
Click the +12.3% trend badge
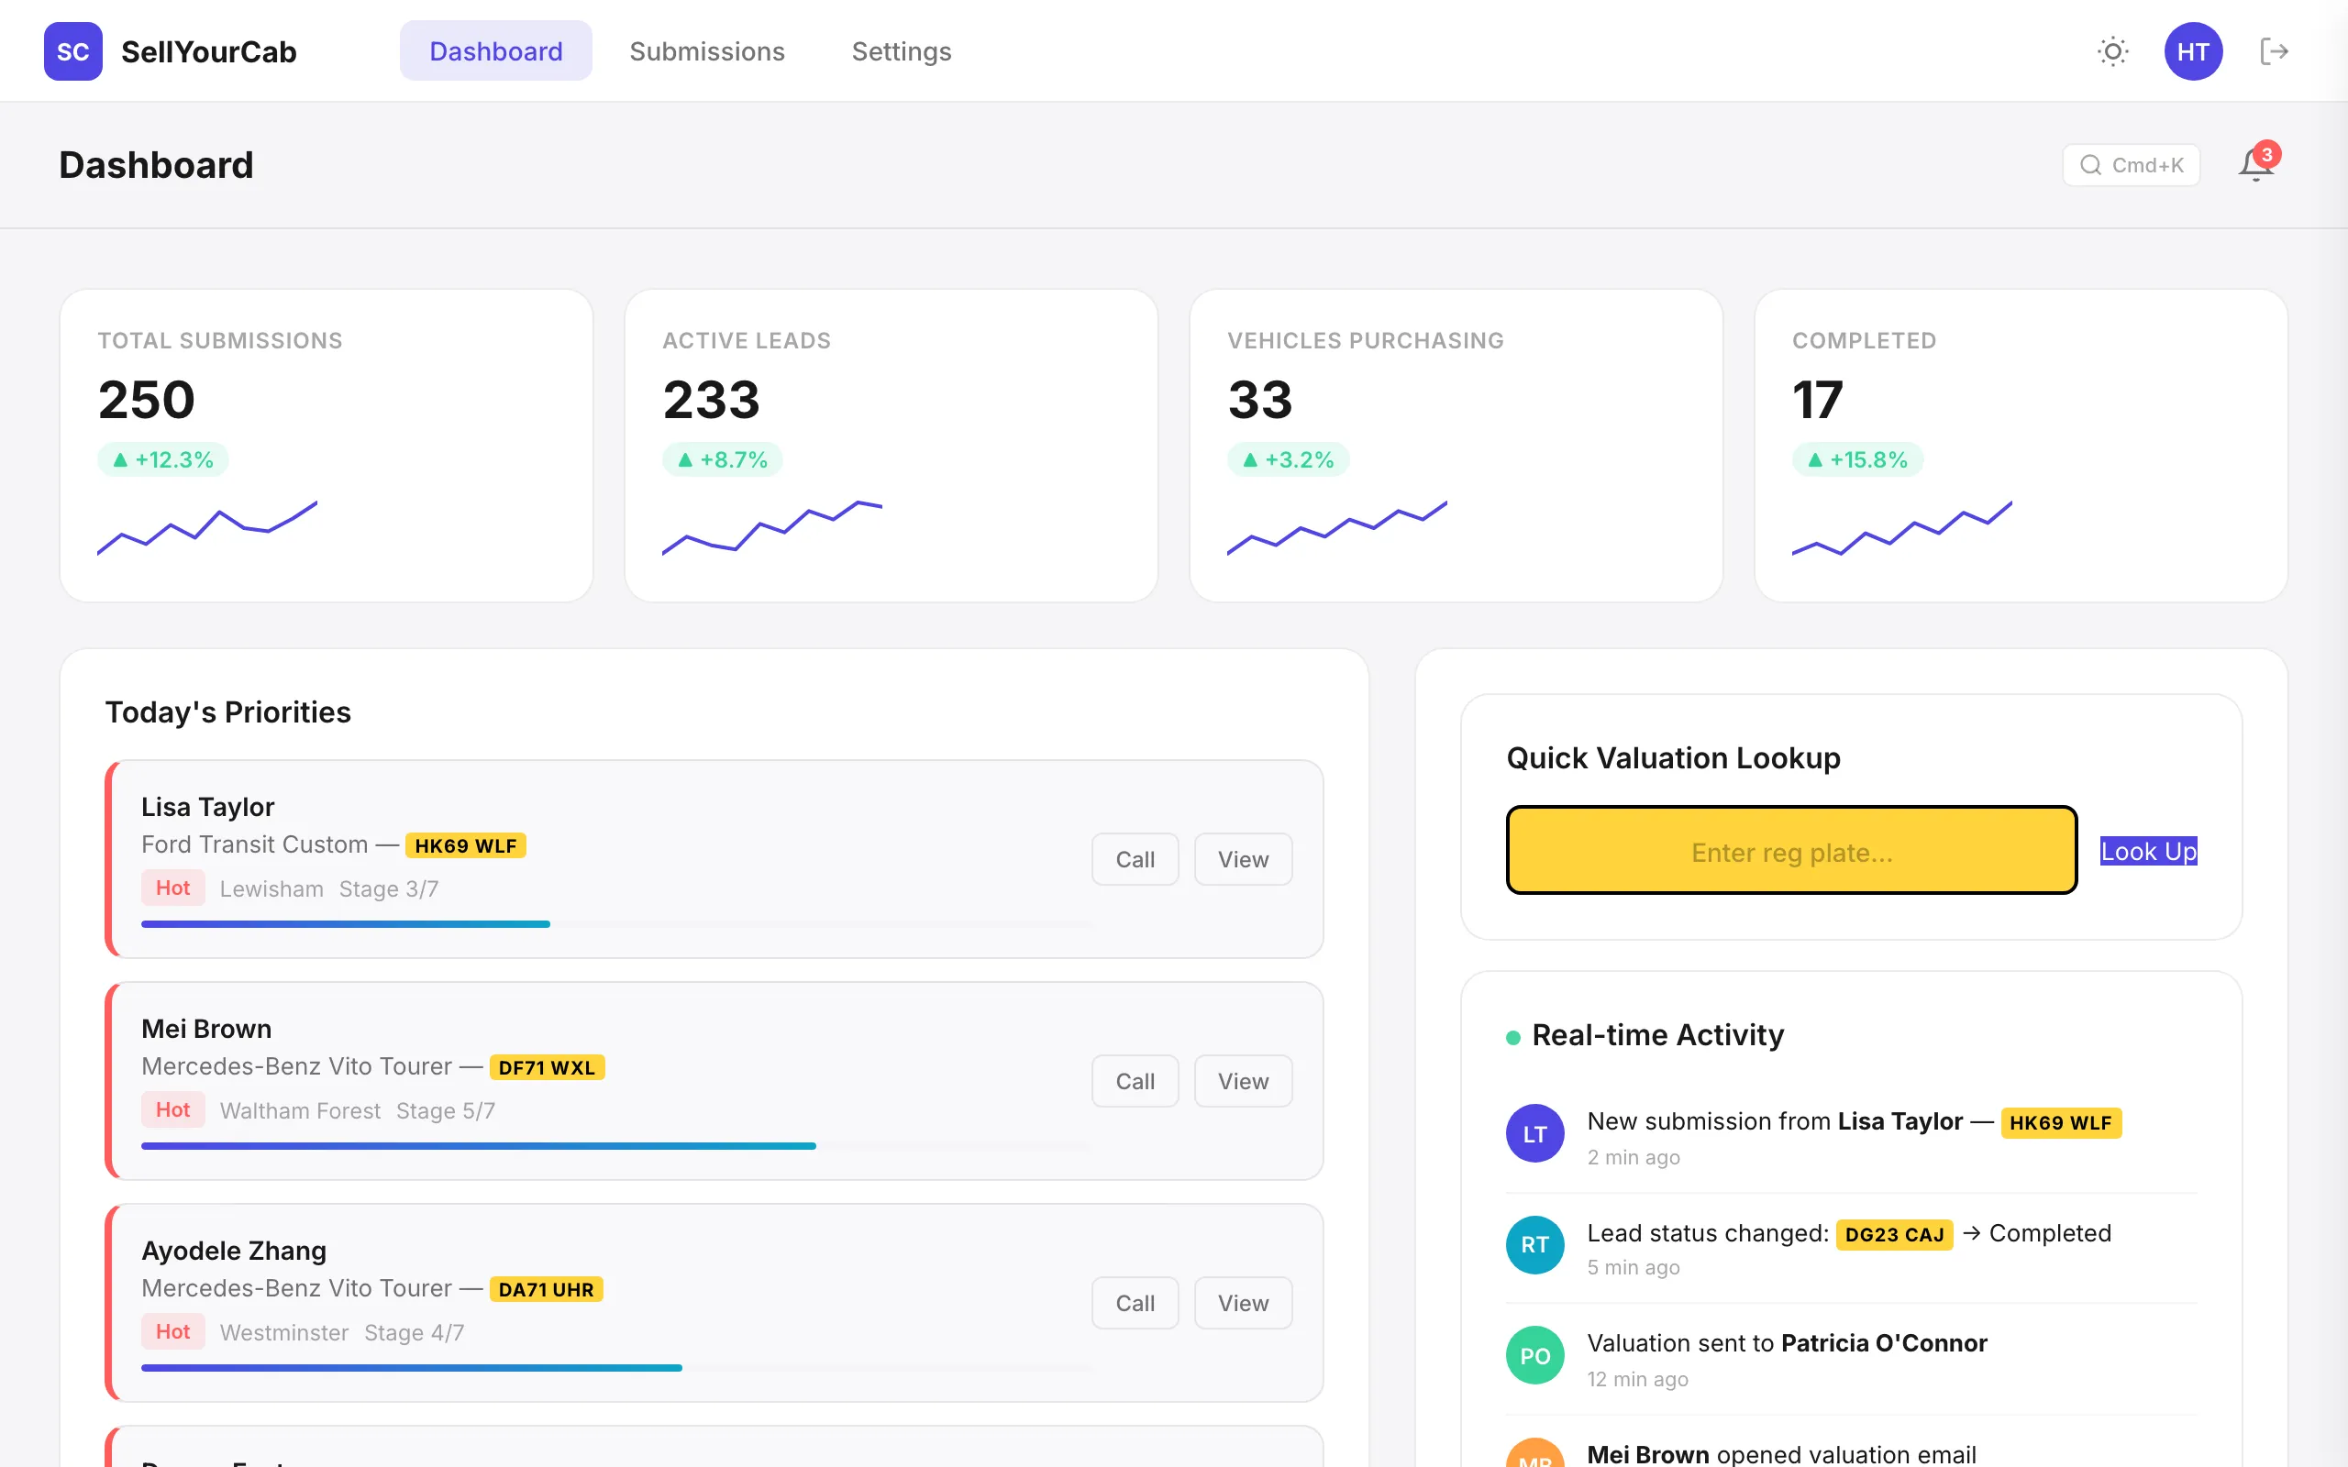pos(163,459)
